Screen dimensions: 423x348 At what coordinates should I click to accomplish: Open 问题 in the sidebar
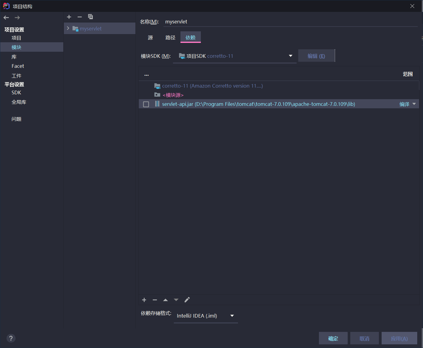pyautogui.click(x=16, y=119)
